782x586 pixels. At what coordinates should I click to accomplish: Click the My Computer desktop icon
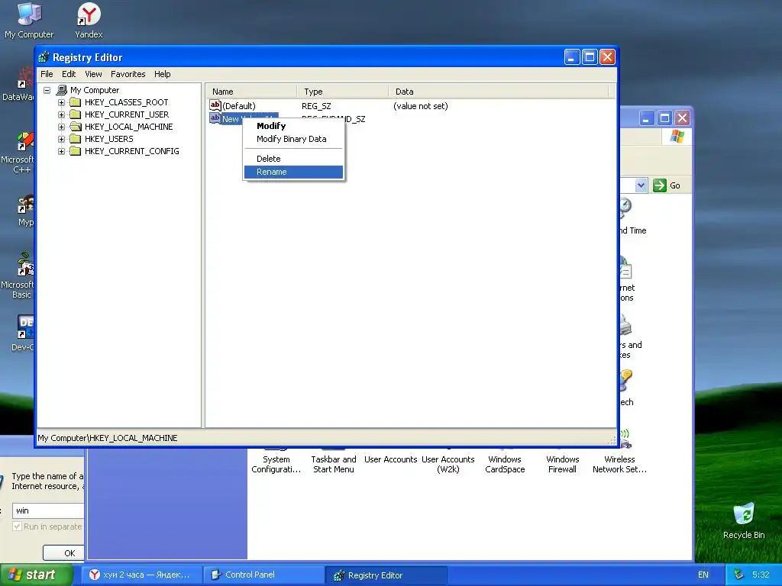[x=29, y=21]
